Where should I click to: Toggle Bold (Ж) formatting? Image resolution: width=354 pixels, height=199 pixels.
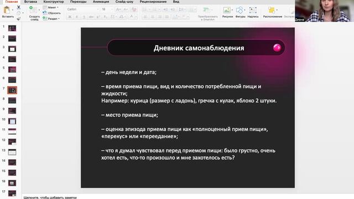pos(70,17)
